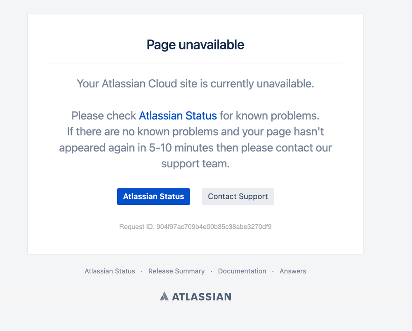Screen dimensions: 412x331
Task: Open the Atlassian Status link in the message text
Action: (178, 116)
